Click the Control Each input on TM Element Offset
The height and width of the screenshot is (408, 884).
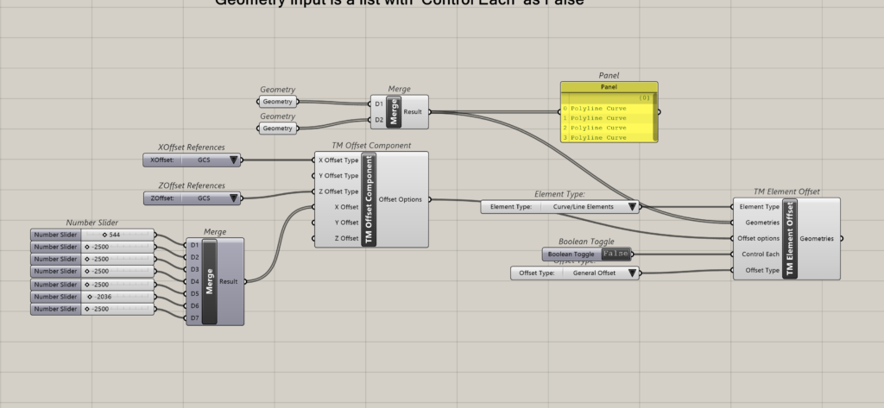pyautogui.click(x=761, y=254)
